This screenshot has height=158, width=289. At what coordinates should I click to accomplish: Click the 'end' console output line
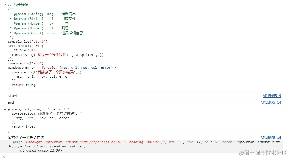(11, 102)
